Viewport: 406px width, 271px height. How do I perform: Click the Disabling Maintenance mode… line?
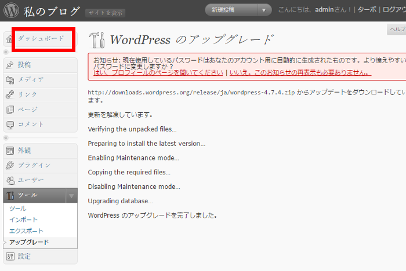click(x=134, y=186)
